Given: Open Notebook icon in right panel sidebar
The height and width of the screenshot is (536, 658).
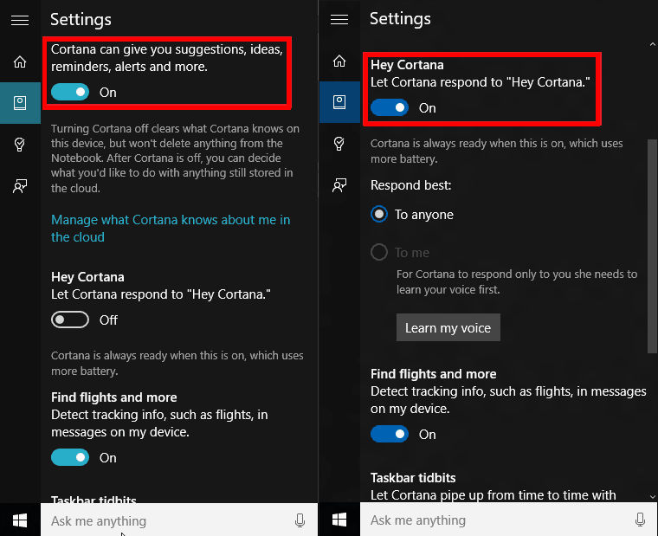Looking at the screenshot, I should [x=339, y=102].
